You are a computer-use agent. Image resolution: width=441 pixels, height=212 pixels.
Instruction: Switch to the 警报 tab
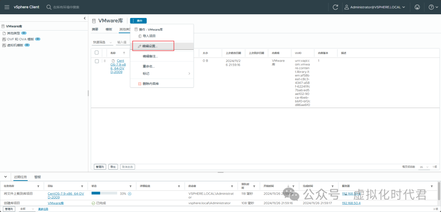coord(38,177)
